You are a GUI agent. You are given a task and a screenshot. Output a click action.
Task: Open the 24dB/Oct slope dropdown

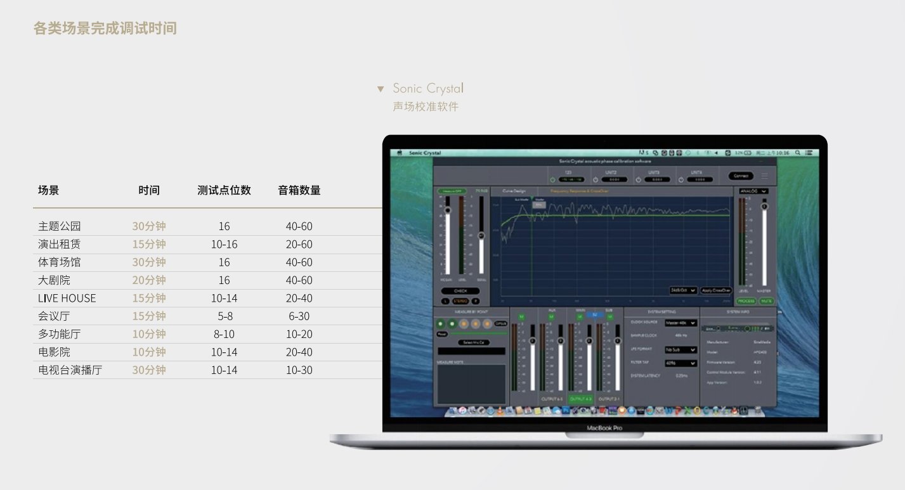coord(683,290)
